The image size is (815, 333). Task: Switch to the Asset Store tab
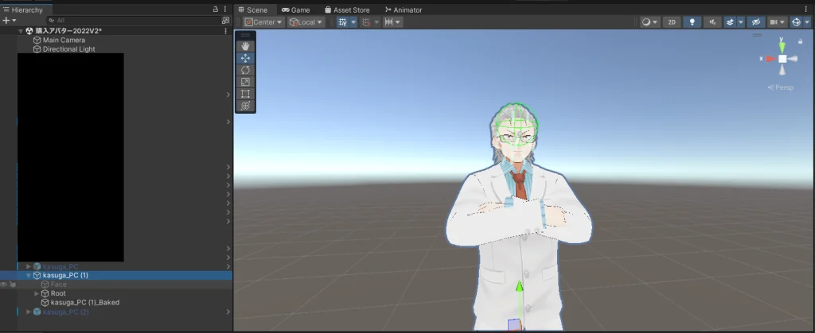[347, 10]
